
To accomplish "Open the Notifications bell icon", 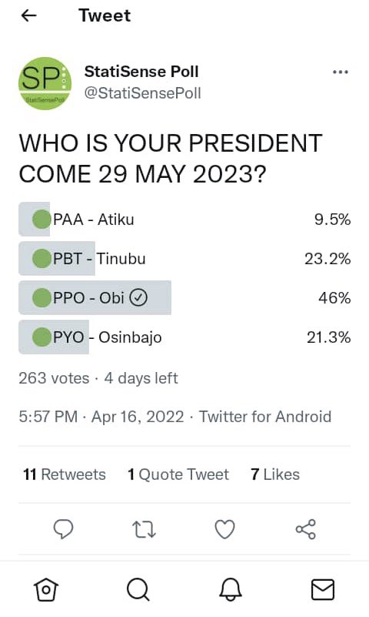I will pos(231,589).
